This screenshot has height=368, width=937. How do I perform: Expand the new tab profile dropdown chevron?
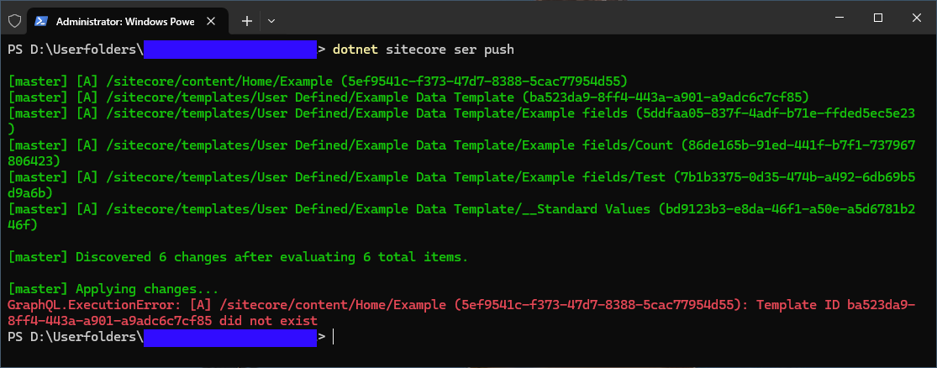coord(271,21)
